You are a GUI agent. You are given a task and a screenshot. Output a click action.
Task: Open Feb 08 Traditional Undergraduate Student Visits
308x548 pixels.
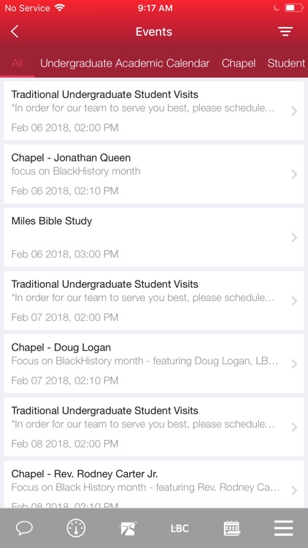click(154, 427)
